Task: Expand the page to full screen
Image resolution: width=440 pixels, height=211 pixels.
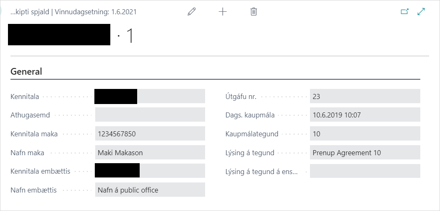Action: point(422,12)
